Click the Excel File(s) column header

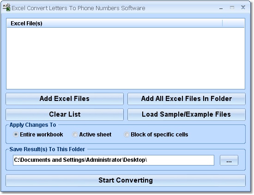click(x=115, y=24)
